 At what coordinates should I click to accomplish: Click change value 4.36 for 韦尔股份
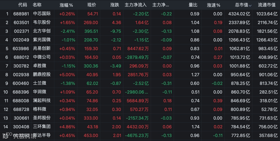pos(117,23)
